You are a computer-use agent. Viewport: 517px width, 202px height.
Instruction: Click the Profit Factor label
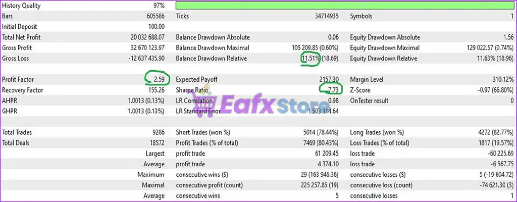pos(18,80)
